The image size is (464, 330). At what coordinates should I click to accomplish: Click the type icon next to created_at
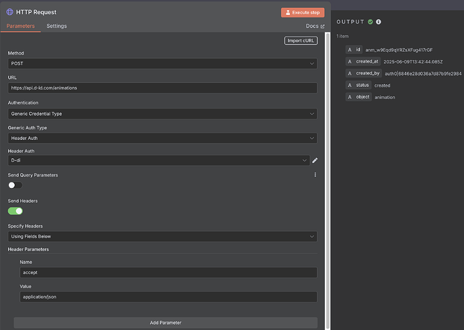350,61
